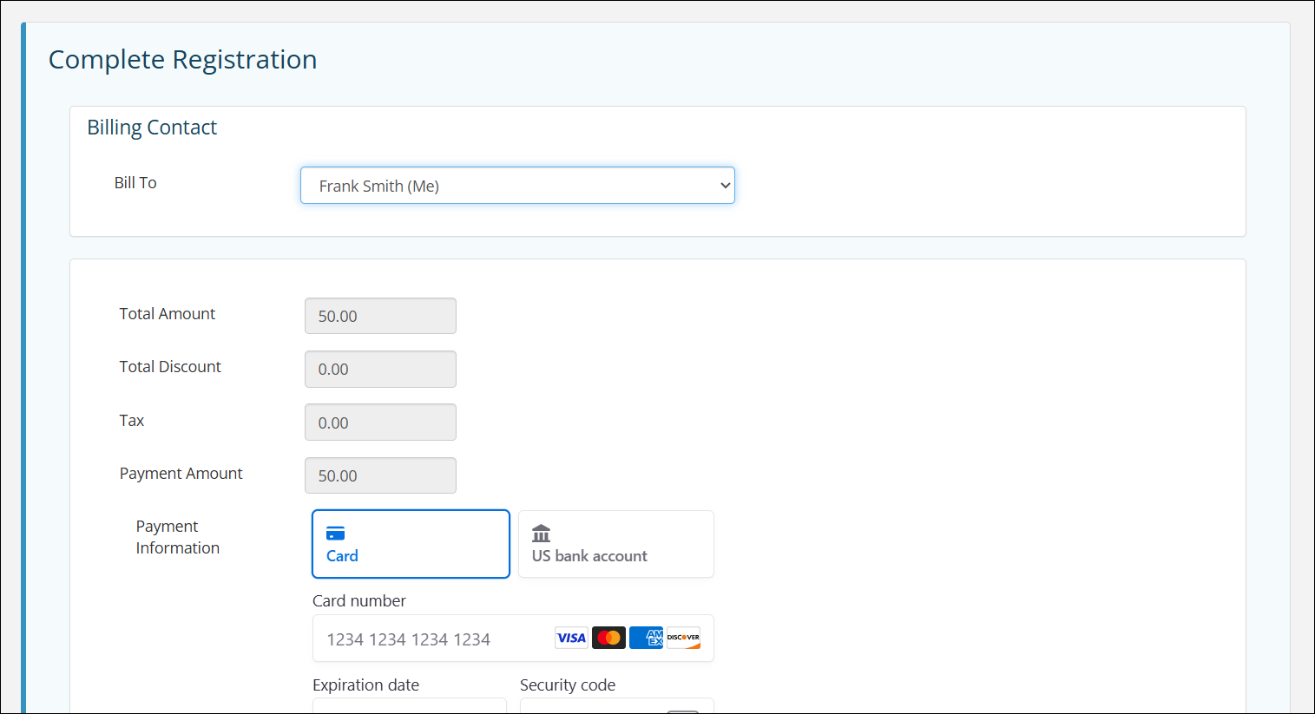Click the Tax field
1315x714 pixels.
tap(380, 422)
